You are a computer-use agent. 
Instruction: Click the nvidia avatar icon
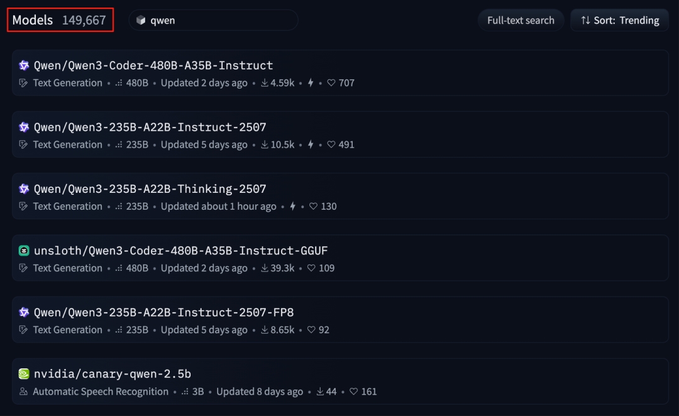click(x=24, y=374)
